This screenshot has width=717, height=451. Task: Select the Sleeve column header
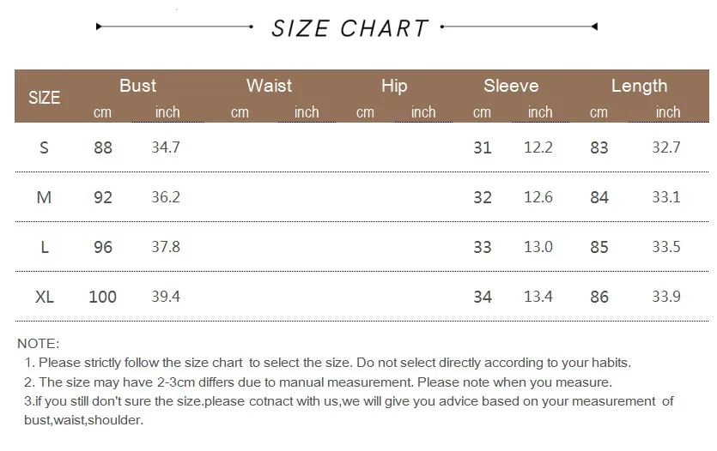511,85
